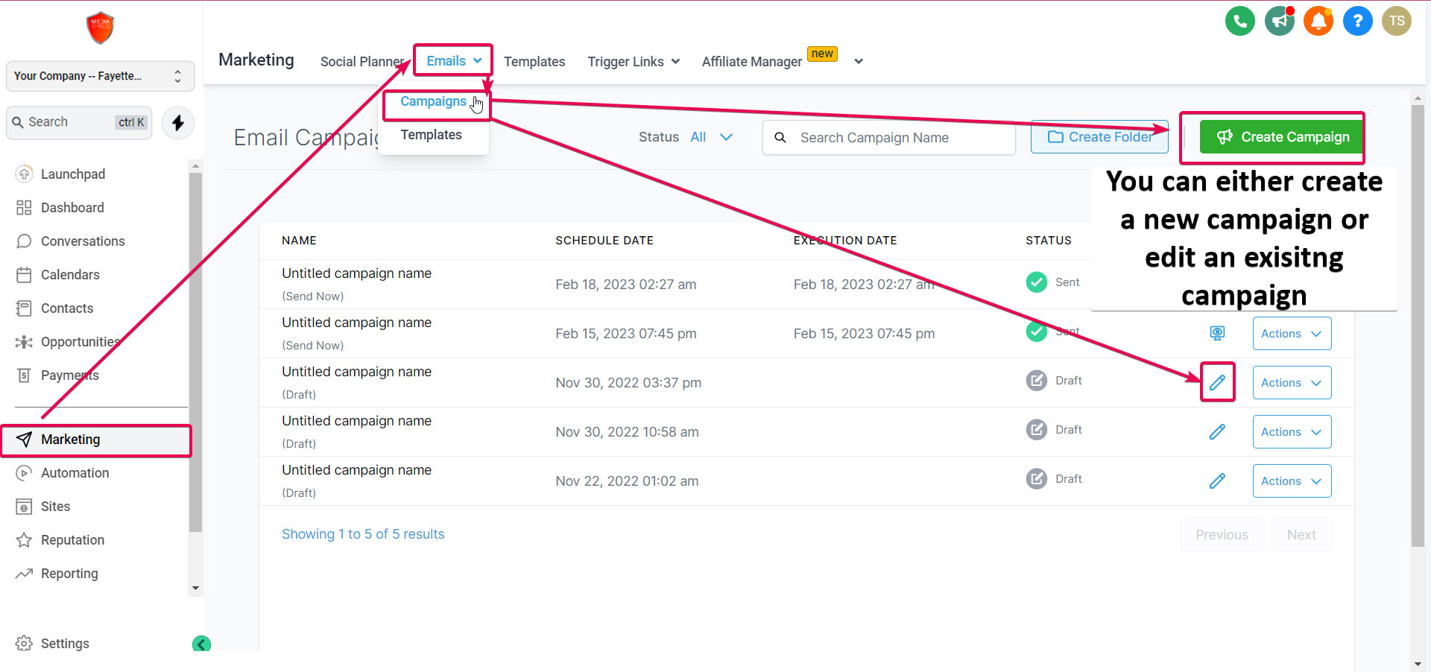1431x672 pixels.
Task: Switch to the Templates top tab
Action: [x=534, y=62]
